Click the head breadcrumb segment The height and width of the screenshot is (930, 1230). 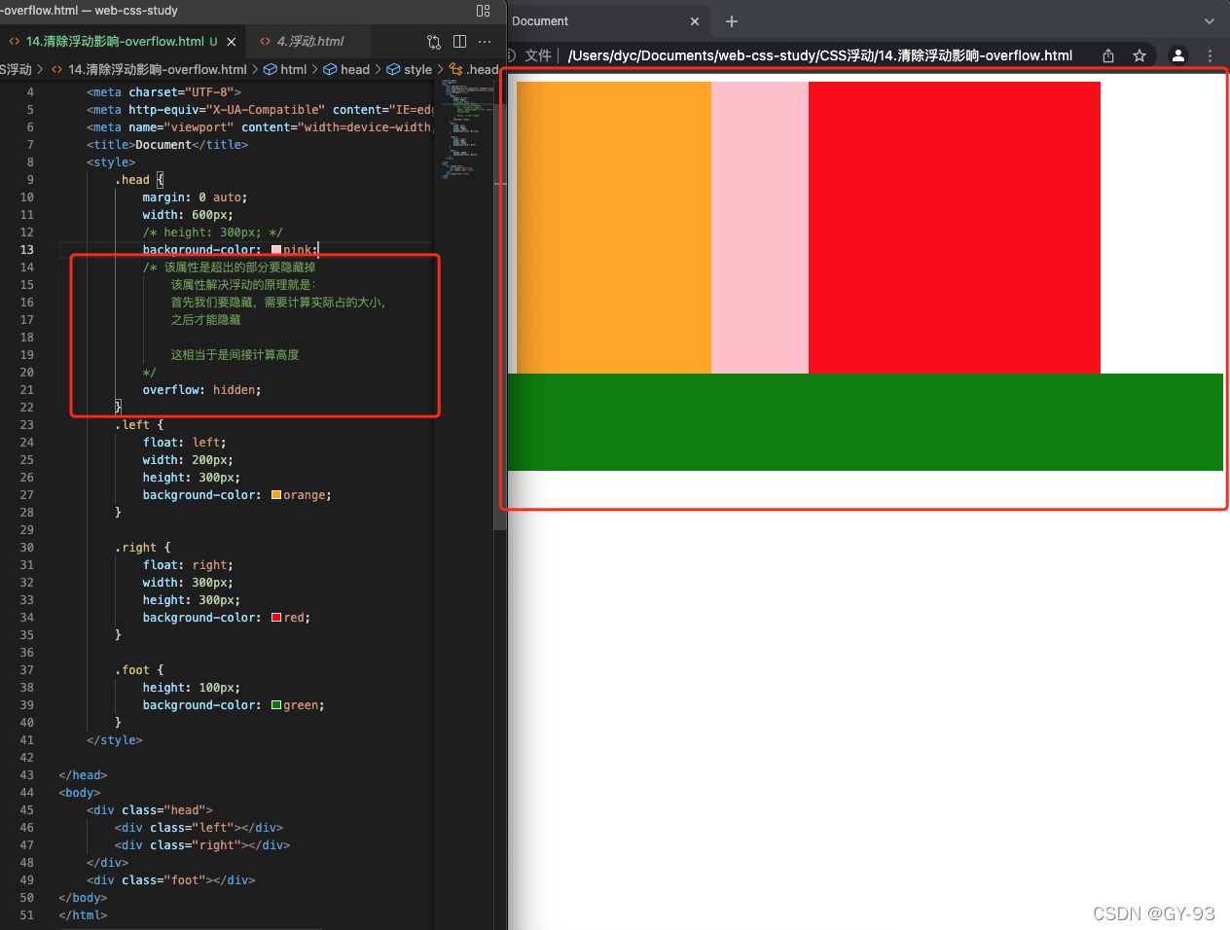click(x=346, y=69)
